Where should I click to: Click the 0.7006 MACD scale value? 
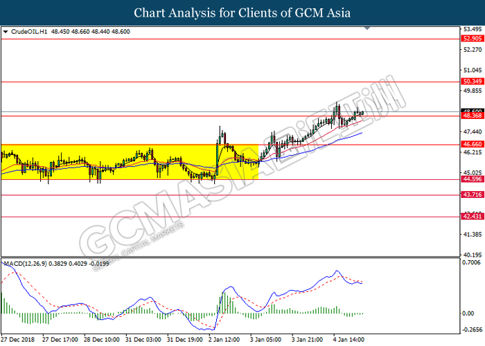[x=471, y=262]
